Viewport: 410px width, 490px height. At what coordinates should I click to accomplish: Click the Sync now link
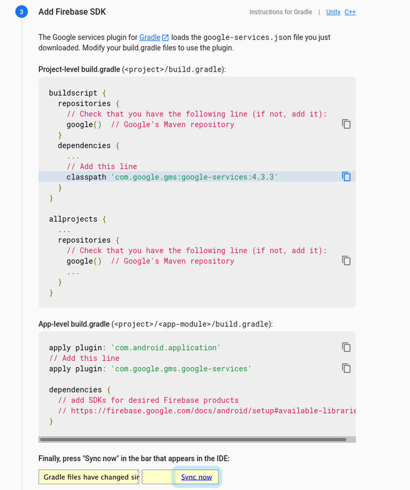pyautogui.click(x=196, y=477)
